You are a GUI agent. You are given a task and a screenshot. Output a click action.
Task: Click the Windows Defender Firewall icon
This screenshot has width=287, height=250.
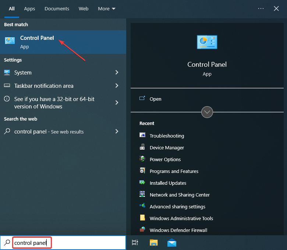tap(142, 229)
